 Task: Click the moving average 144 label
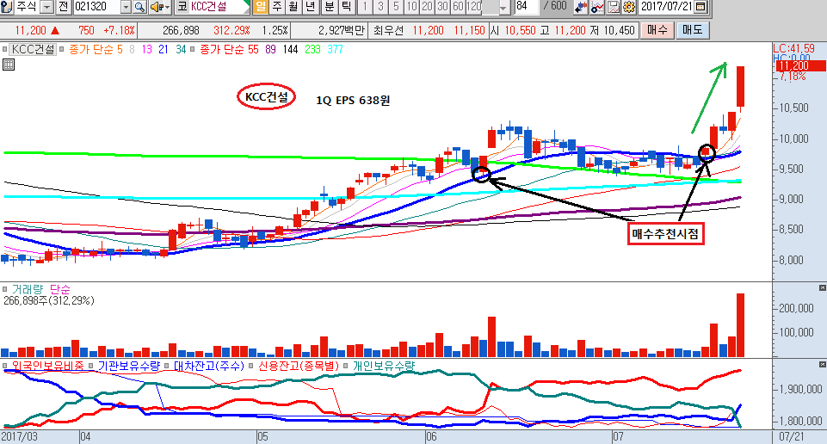(290, 50)
